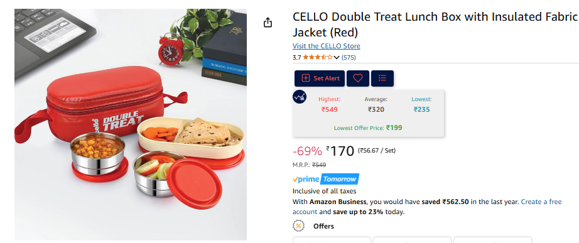Click the Set Alert button
This screenshot has width=579, height=243.
[320, 78]
